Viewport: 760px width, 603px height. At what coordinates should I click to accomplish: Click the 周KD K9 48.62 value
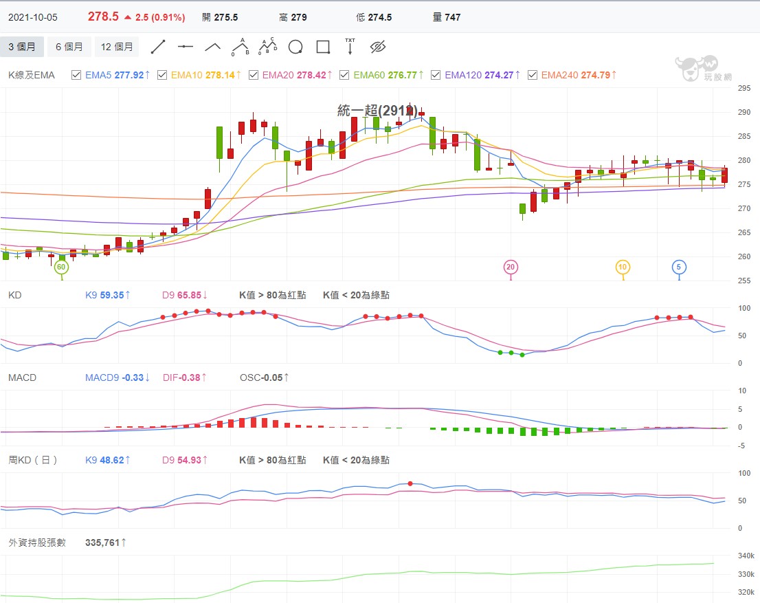[x=108, y=460]
